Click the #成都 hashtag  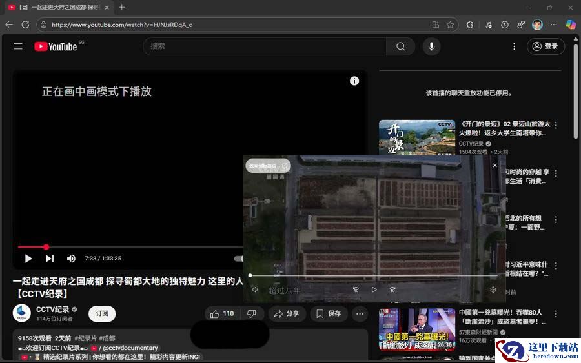coord(107,338)
